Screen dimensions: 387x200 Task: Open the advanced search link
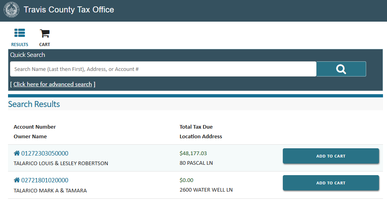tap(52, 84)
